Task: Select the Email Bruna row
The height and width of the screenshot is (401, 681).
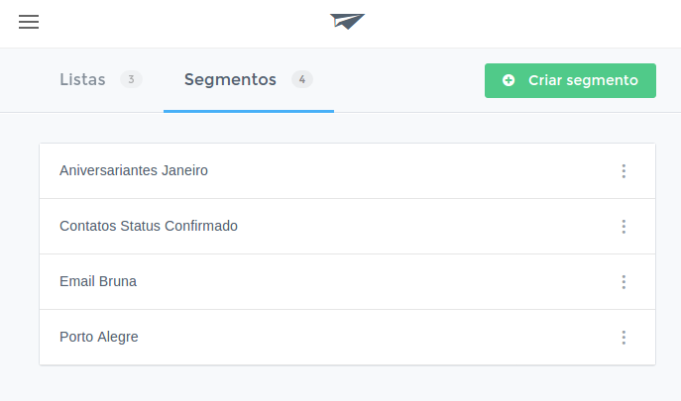Action: (x=348, y=281)
